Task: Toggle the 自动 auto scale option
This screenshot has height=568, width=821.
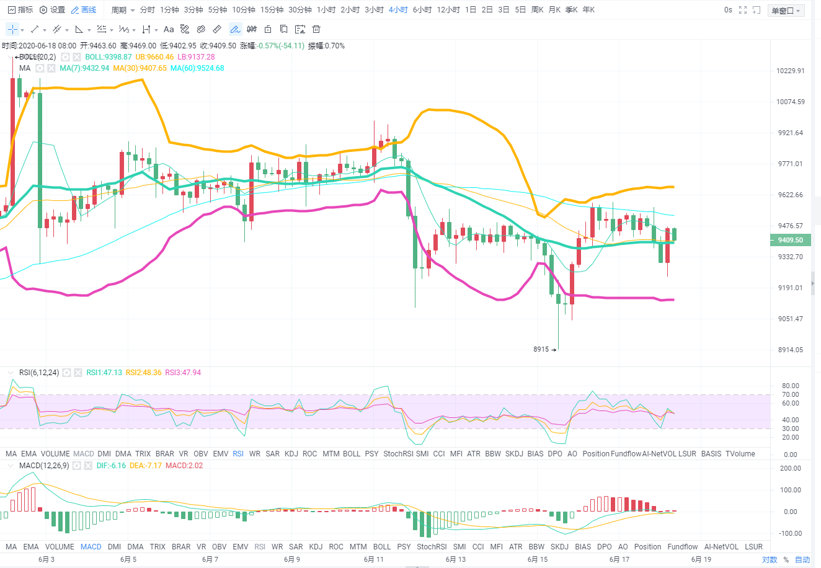Action: tap(802, 559)
